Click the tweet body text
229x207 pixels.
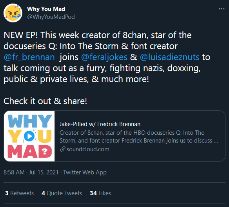(107, 68)
